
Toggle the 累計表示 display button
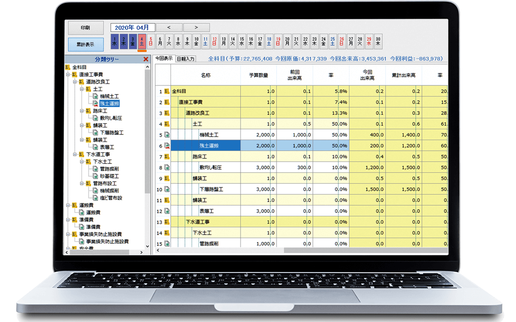[x=85, y=44]
